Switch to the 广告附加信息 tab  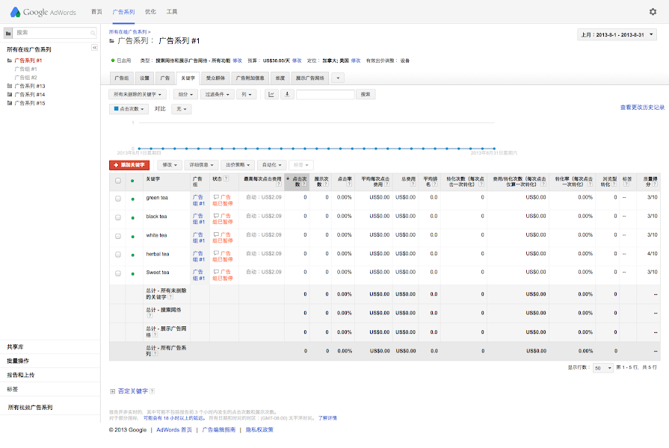(250, 78)
